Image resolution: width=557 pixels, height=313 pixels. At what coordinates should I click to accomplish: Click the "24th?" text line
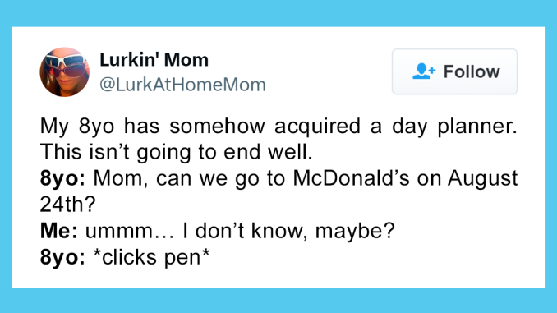pos(68,205)
